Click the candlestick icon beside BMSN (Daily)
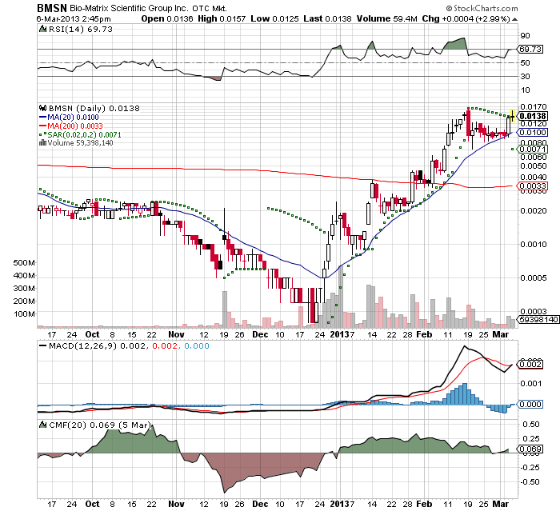Screen dimensions: 560x511 [42, 108]
